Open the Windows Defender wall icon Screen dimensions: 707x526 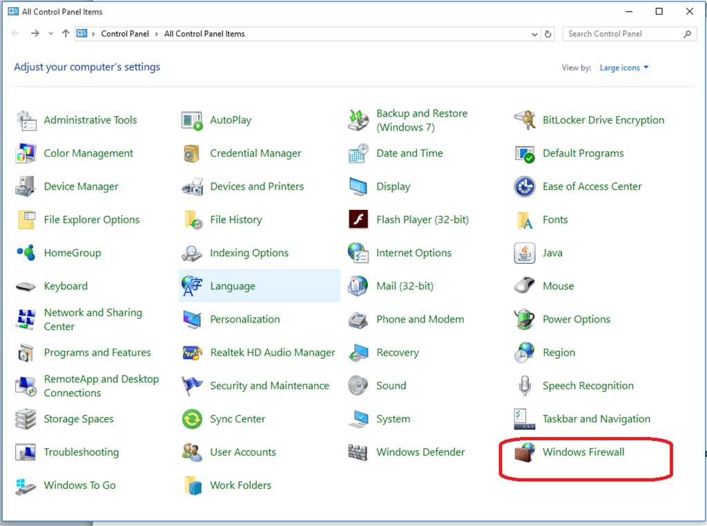pos(358,452)
